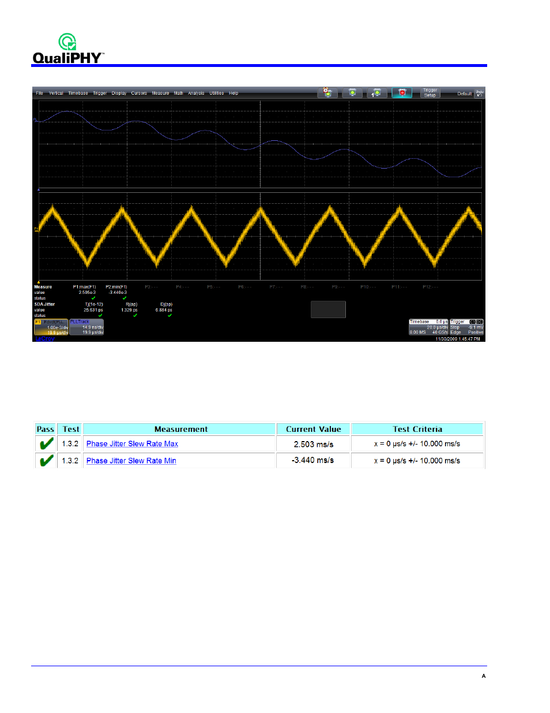The height and width of the screenshot is (713, 550).
Task: Click the P2:min(F1) measurement header
Action: (116, 287)
